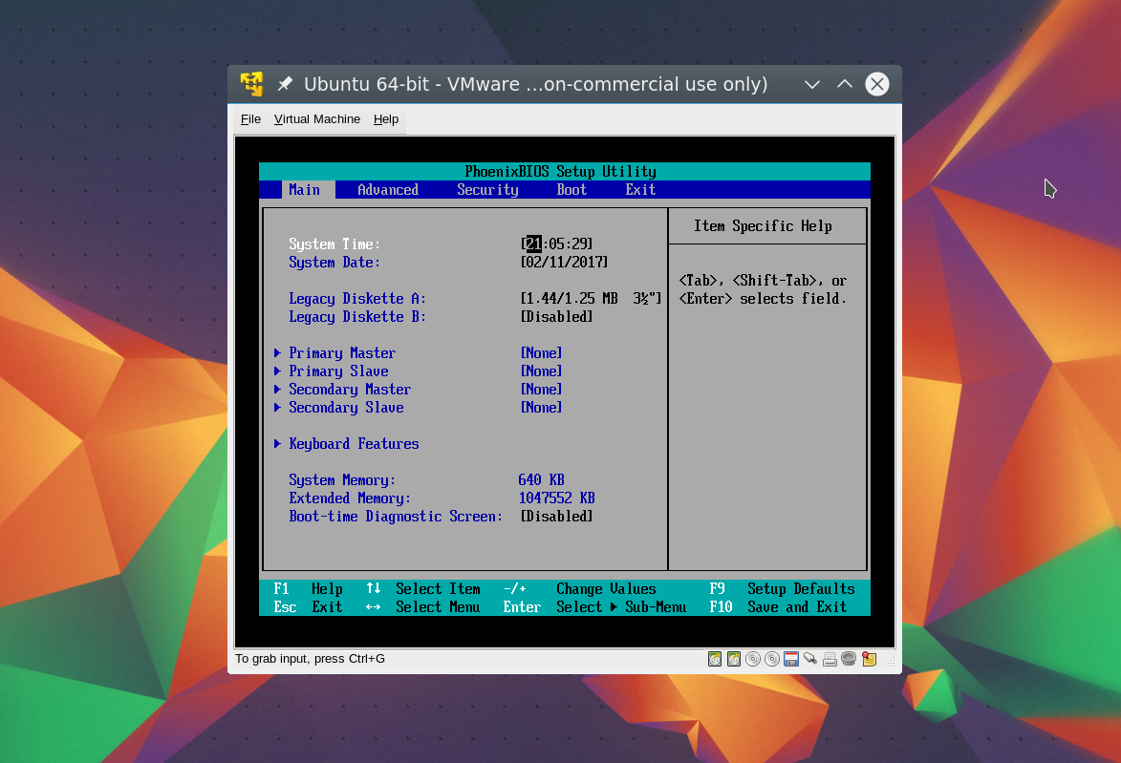Switch to the Advanced BIOS tab
Viewport: 1121px width, 763px height.
387,190
